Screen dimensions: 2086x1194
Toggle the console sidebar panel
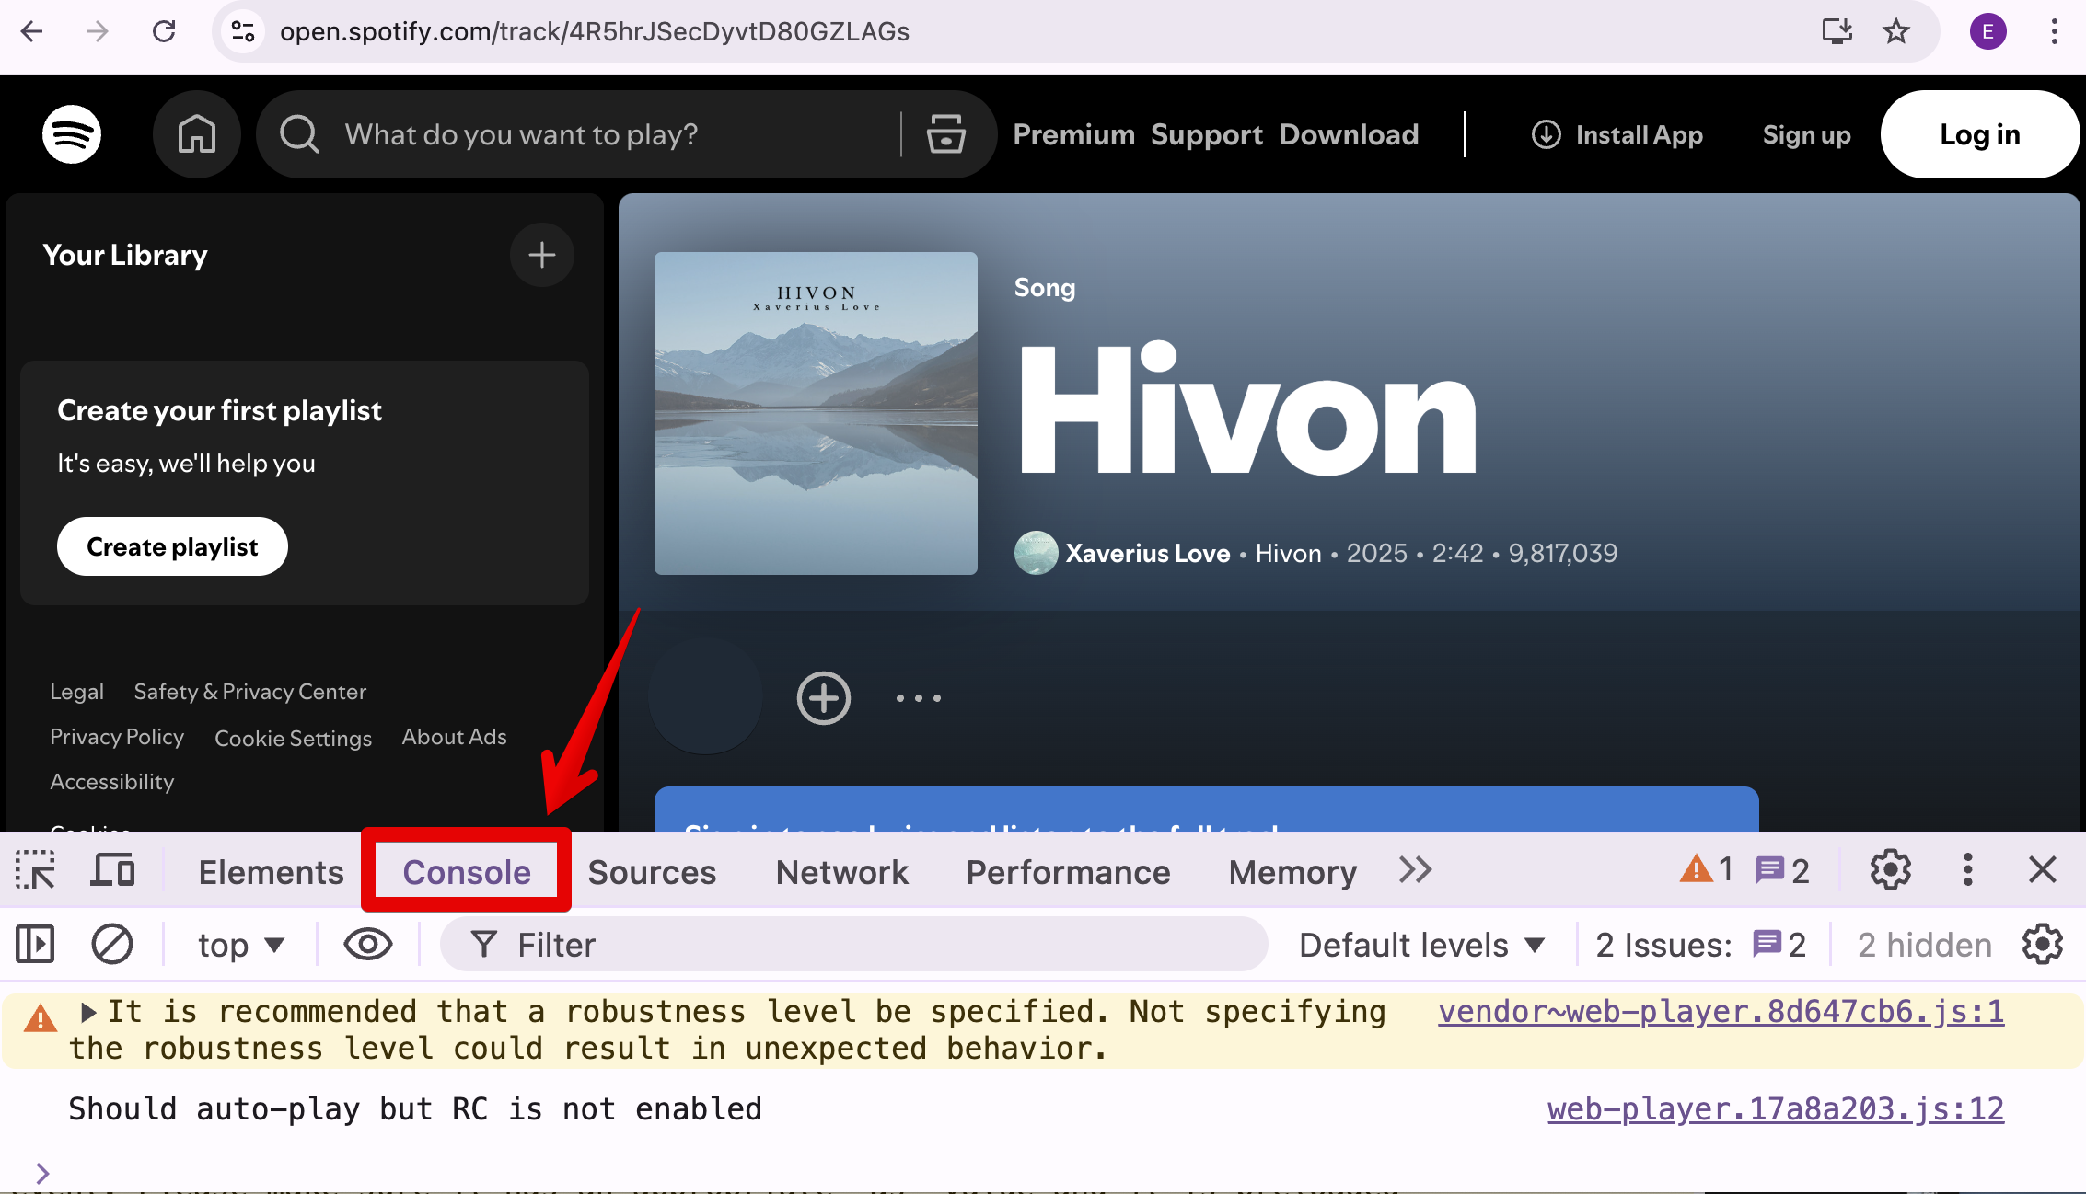[x=35, y=945]
